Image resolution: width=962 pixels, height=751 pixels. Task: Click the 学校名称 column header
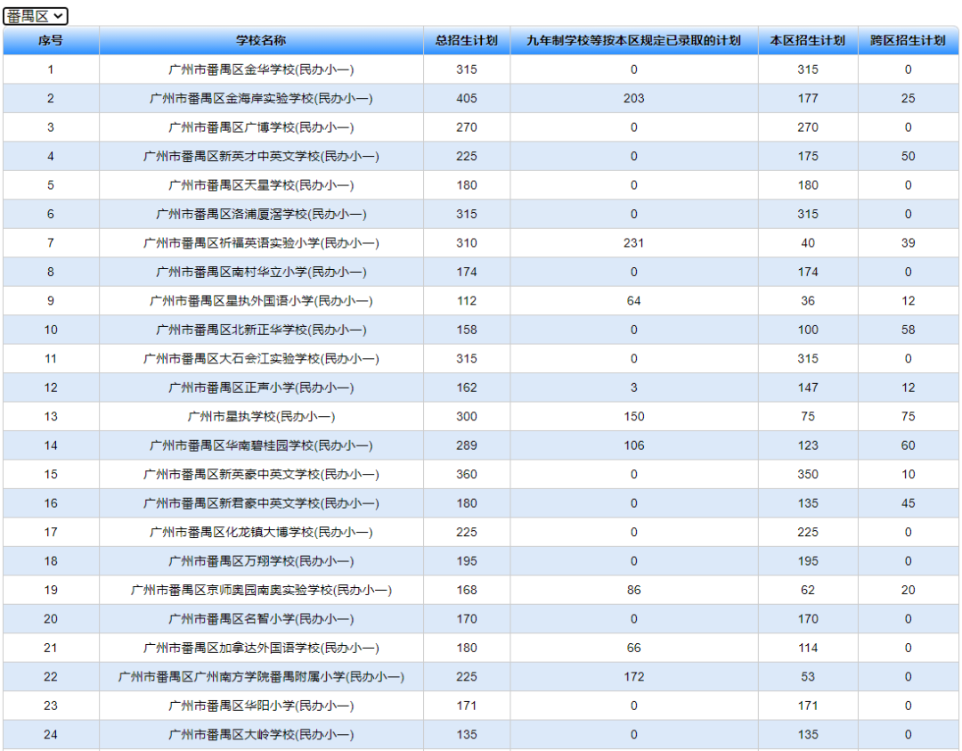(x=261, y=40)
